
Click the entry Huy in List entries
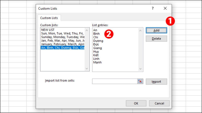[x=96, y=52]
